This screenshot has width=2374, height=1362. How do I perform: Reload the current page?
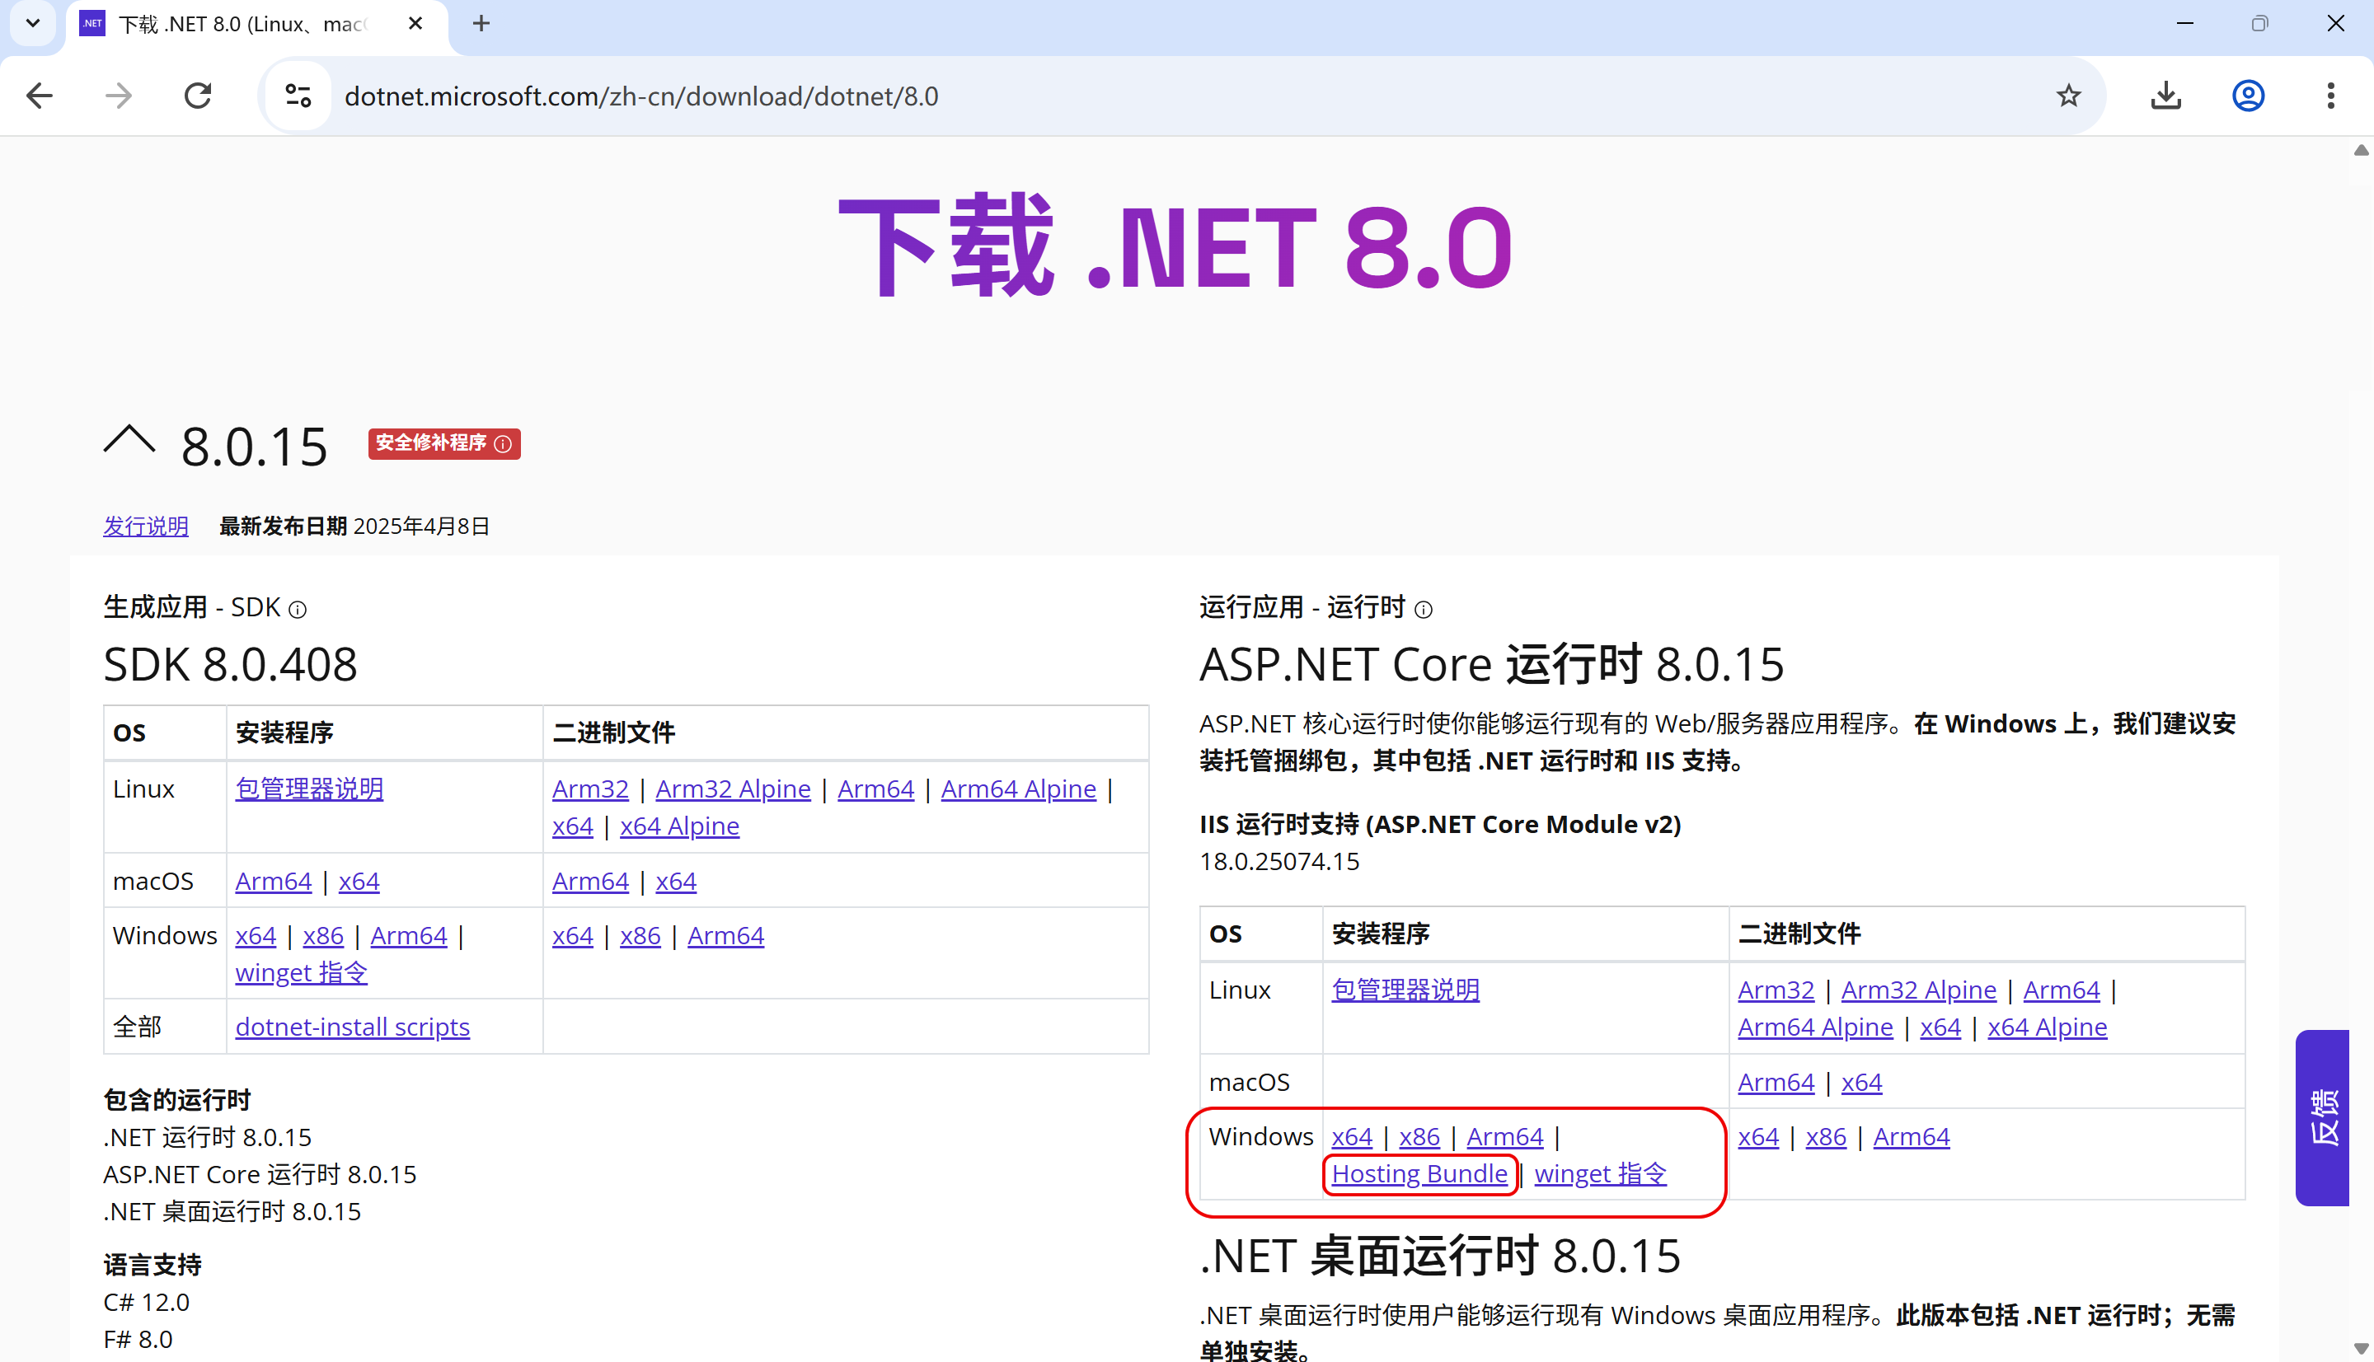198,96
